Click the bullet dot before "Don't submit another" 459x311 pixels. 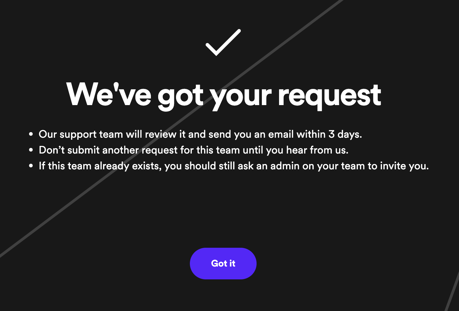coord(31,150)
